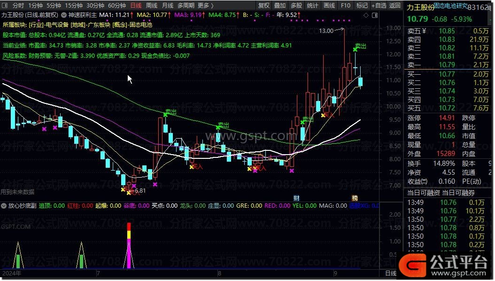
Task: Open F10 company information
Action: coord(345,5)
